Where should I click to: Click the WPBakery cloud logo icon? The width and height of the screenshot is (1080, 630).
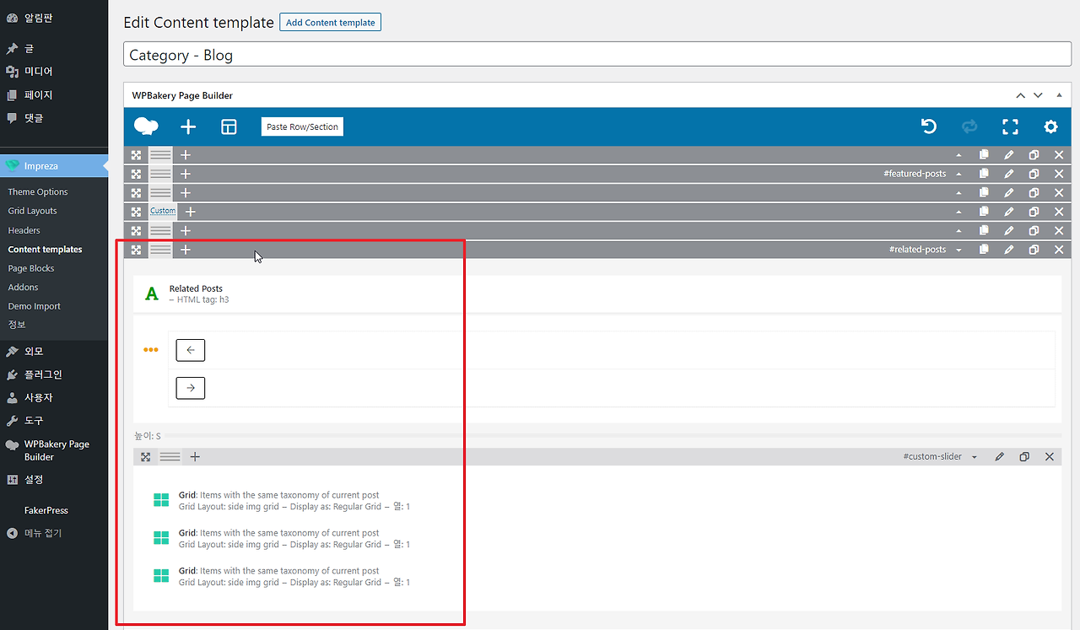[146, 127]
